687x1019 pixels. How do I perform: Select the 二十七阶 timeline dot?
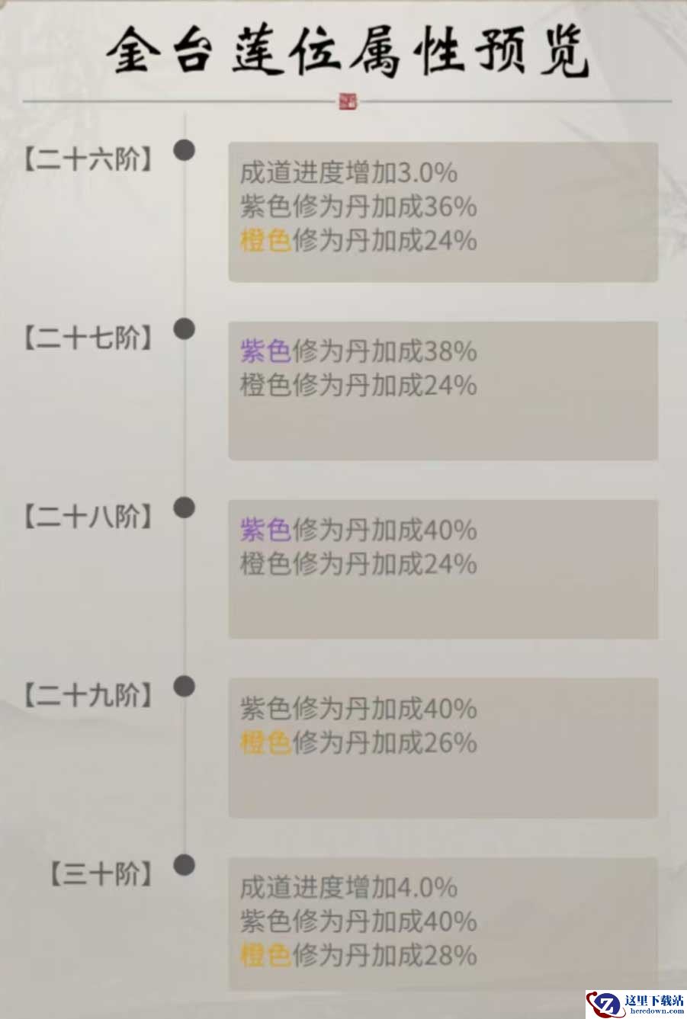pyautogui.click(x=184, y=329)
